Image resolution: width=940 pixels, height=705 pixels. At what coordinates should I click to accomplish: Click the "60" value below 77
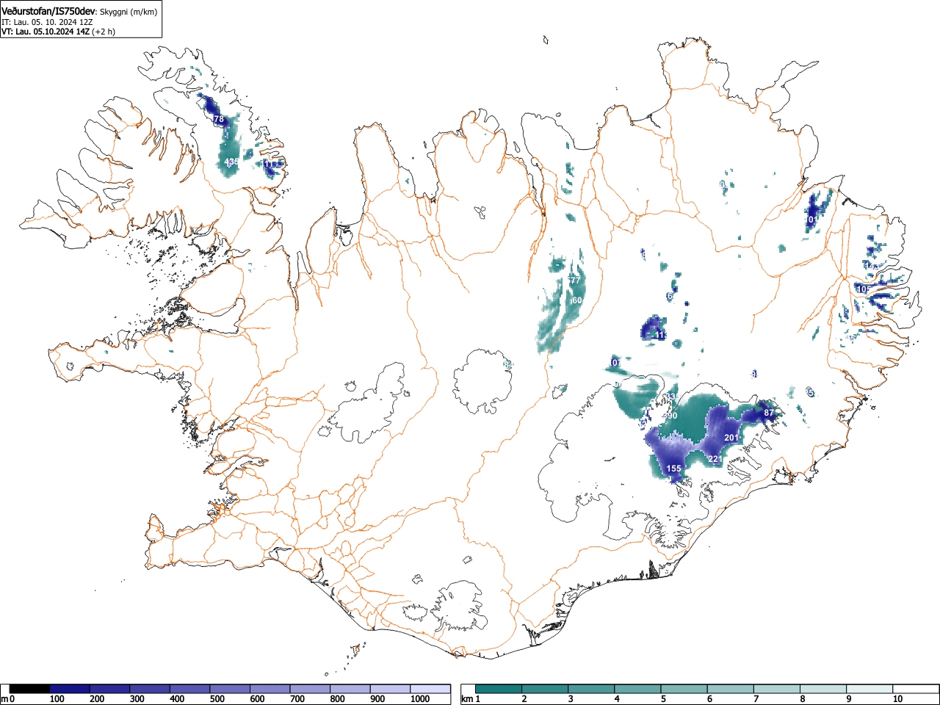coord(576,300)
